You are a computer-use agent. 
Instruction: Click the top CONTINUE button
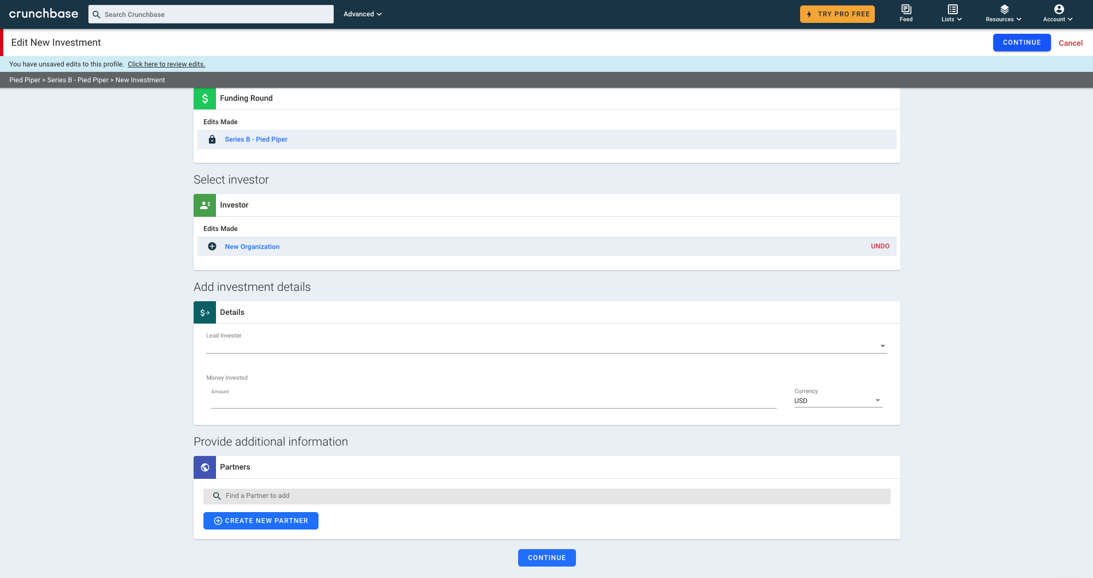point(1022,42)
